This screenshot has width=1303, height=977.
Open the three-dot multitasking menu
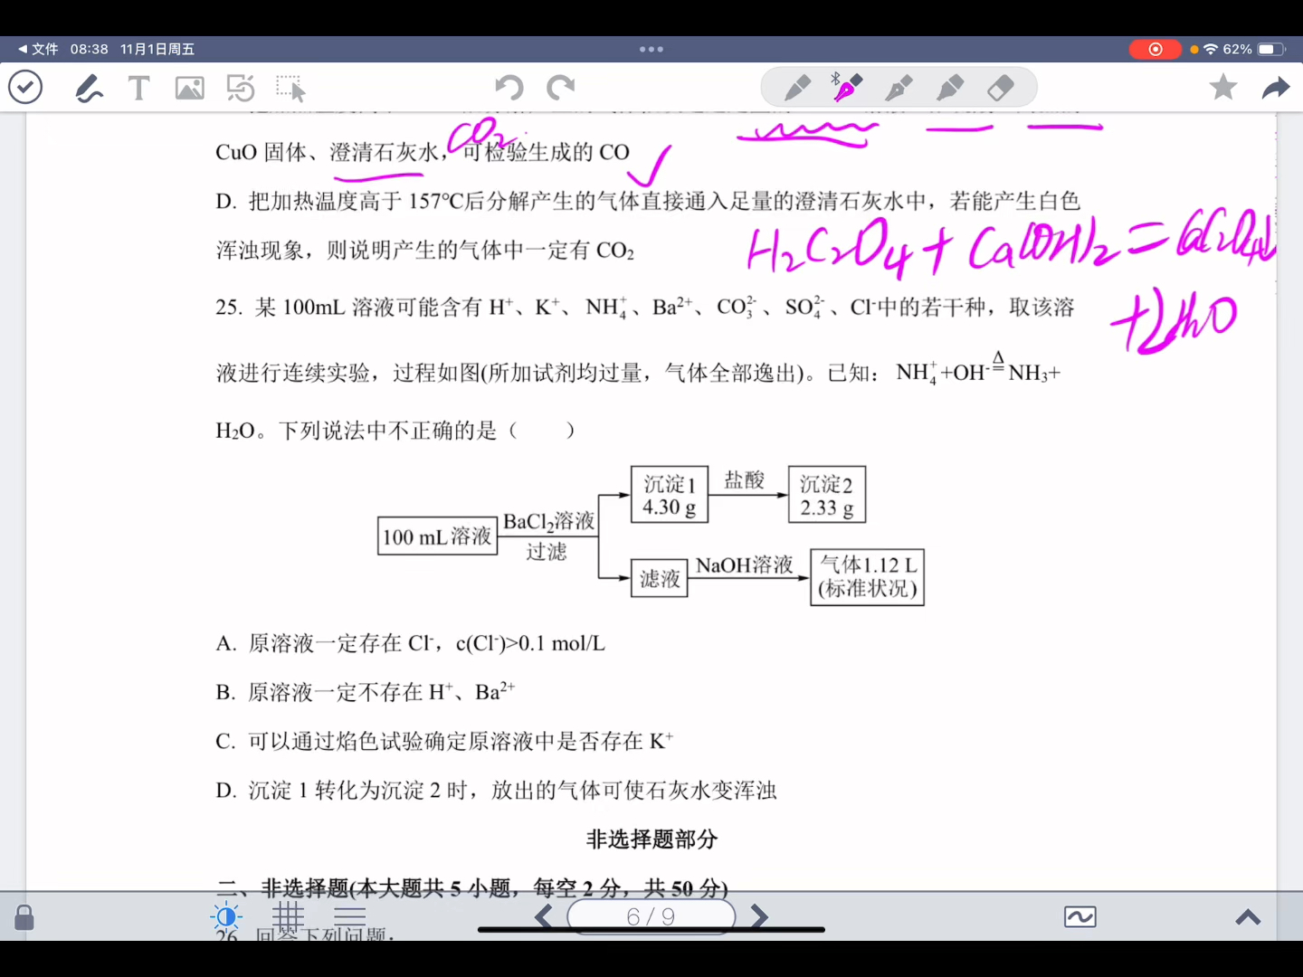pyautogui.click(x=651, y=49)
